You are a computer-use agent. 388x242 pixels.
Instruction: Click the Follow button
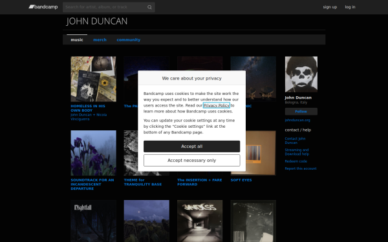click(x=301, y=112)
